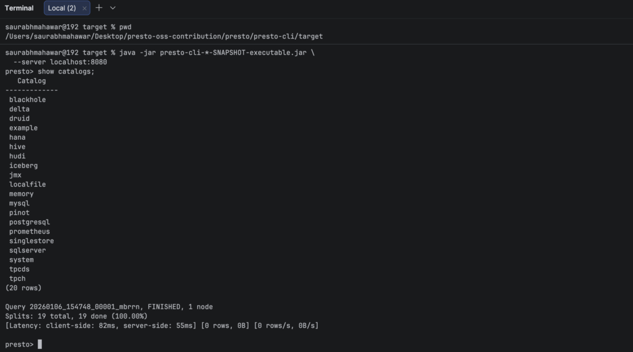The height and width of the screenshot is (352, 633).
Task: Click the directory path output line
Action: [x=164, y=36]
